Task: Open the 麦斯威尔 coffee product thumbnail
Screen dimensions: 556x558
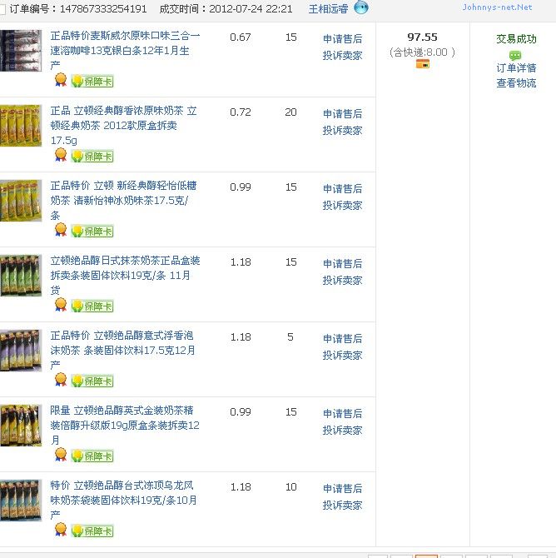Action: [21, 51]
